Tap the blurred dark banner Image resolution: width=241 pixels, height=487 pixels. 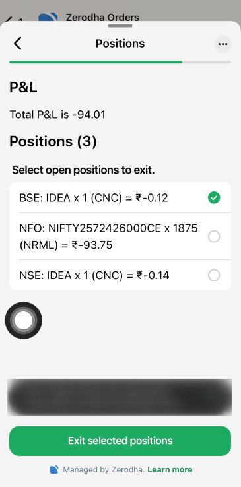(x=120, y=397)
